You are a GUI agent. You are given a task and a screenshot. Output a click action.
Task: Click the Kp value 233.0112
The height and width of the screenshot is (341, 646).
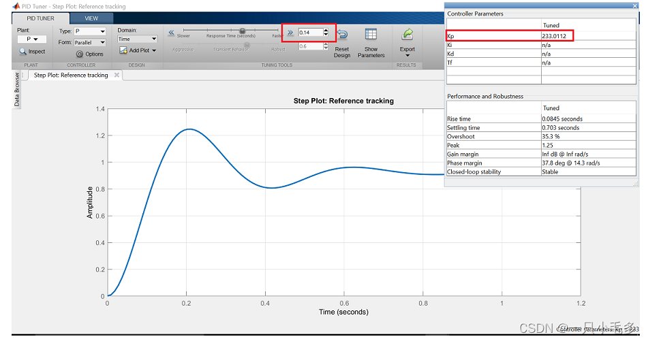[x=554, y=36]
